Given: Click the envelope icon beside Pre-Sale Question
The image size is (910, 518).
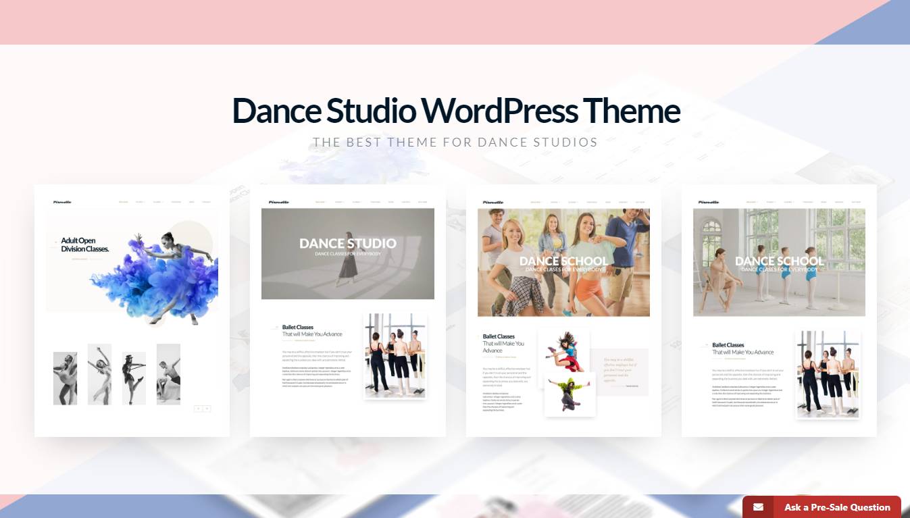Looking at the screenshot, I should [x=759, y=507].
